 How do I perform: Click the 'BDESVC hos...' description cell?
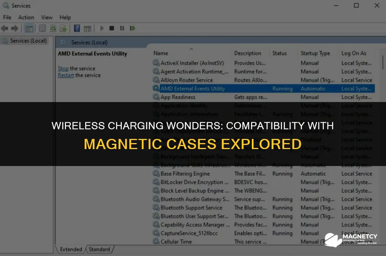(251, 182)
